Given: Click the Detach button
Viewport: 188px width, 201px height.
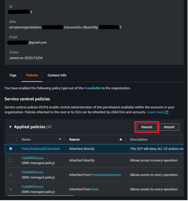Looking at the screenshot, I should click(x=147, y=127).
